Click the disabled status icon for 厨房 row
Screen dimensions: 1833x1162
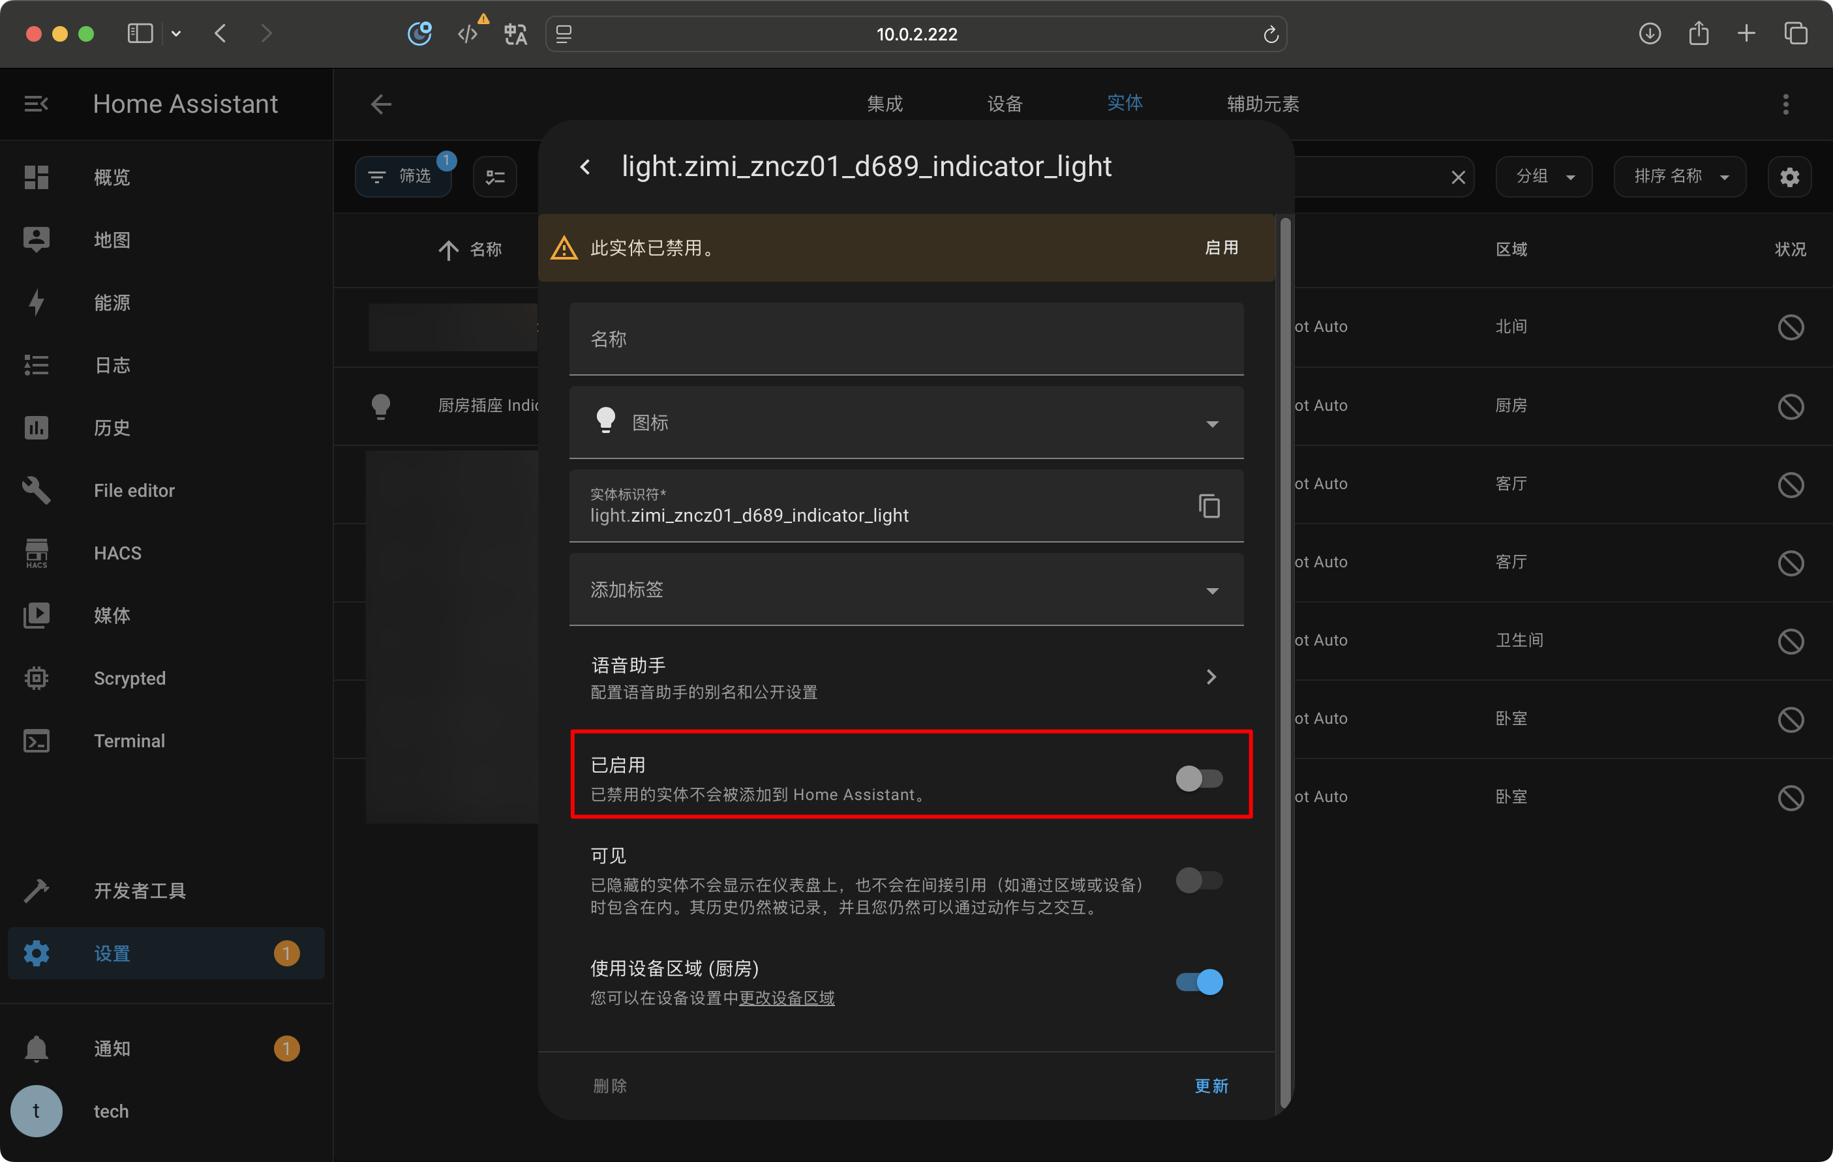(1791, 406)
